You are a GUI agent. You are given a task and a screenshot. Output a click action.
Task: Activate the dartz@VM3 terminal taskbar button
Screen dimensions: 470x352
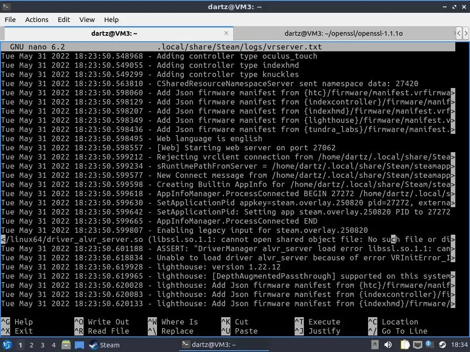(224, 345)
